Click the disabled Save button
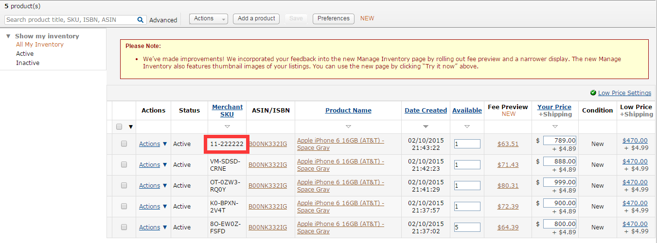 pos(296,18)
